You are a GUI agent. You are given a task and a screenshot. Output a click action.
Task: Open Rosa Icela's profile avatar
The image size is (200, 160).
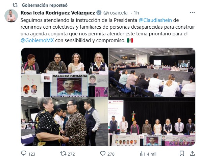[x=11, y=16]
